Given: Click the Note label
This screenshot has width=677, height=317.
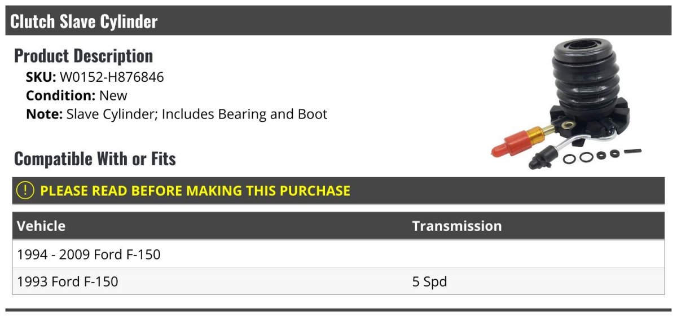Looking at the screenshot, I should (44, 114).
